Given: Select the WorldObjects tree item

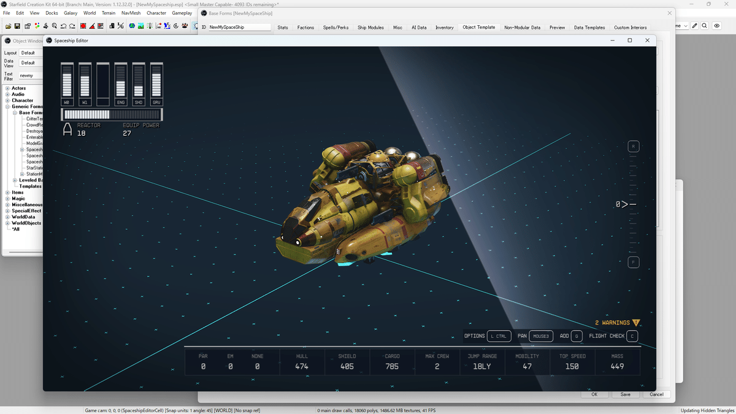Looking at the screenshot, I should tap(26, 223).
